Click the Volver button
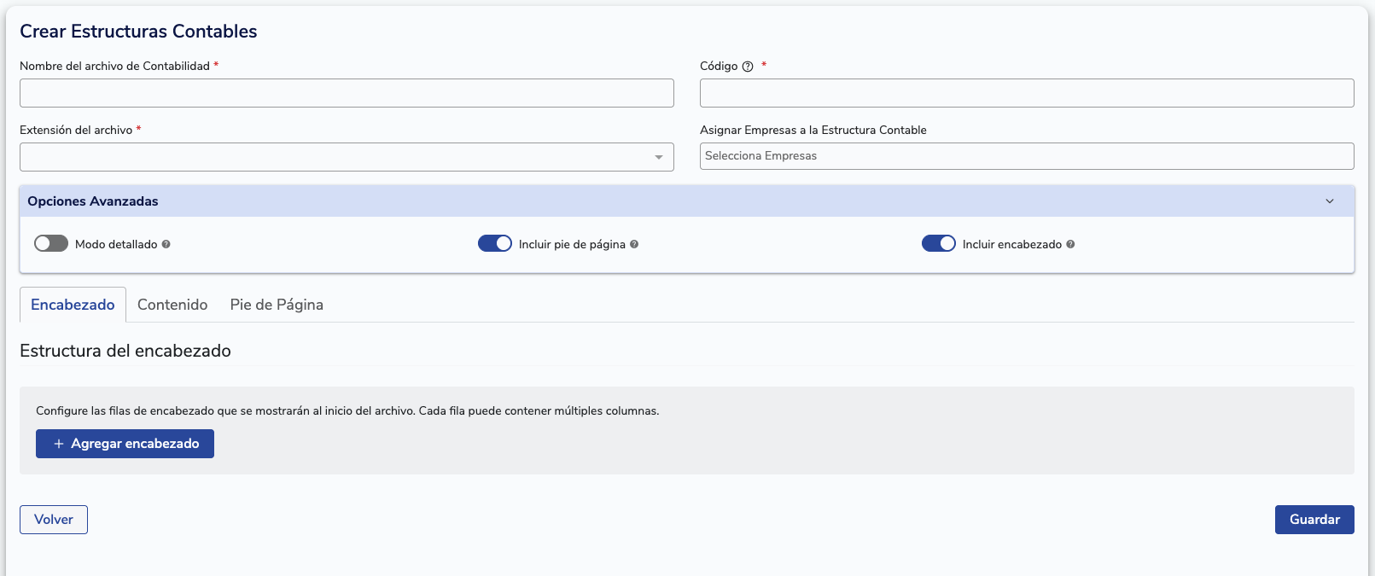 point(53,520)
